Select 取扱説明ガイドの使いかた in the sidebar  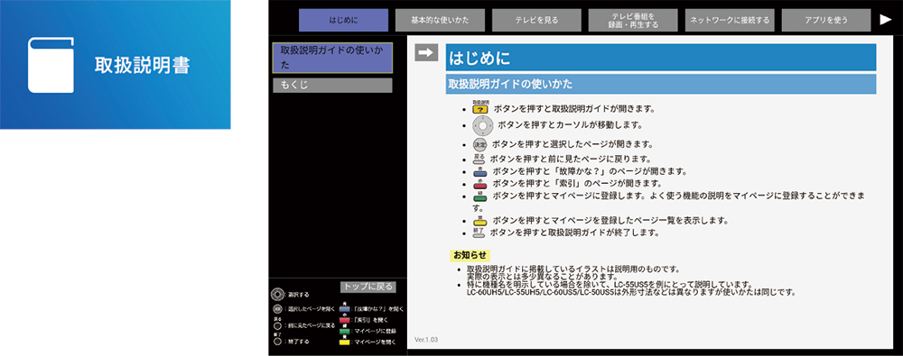[x=332, y=58]
